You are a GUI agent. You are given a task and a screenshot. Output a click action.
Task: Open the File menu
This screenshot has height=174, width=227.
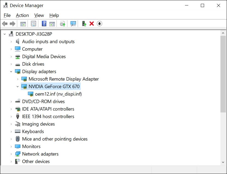click(7, 15)
